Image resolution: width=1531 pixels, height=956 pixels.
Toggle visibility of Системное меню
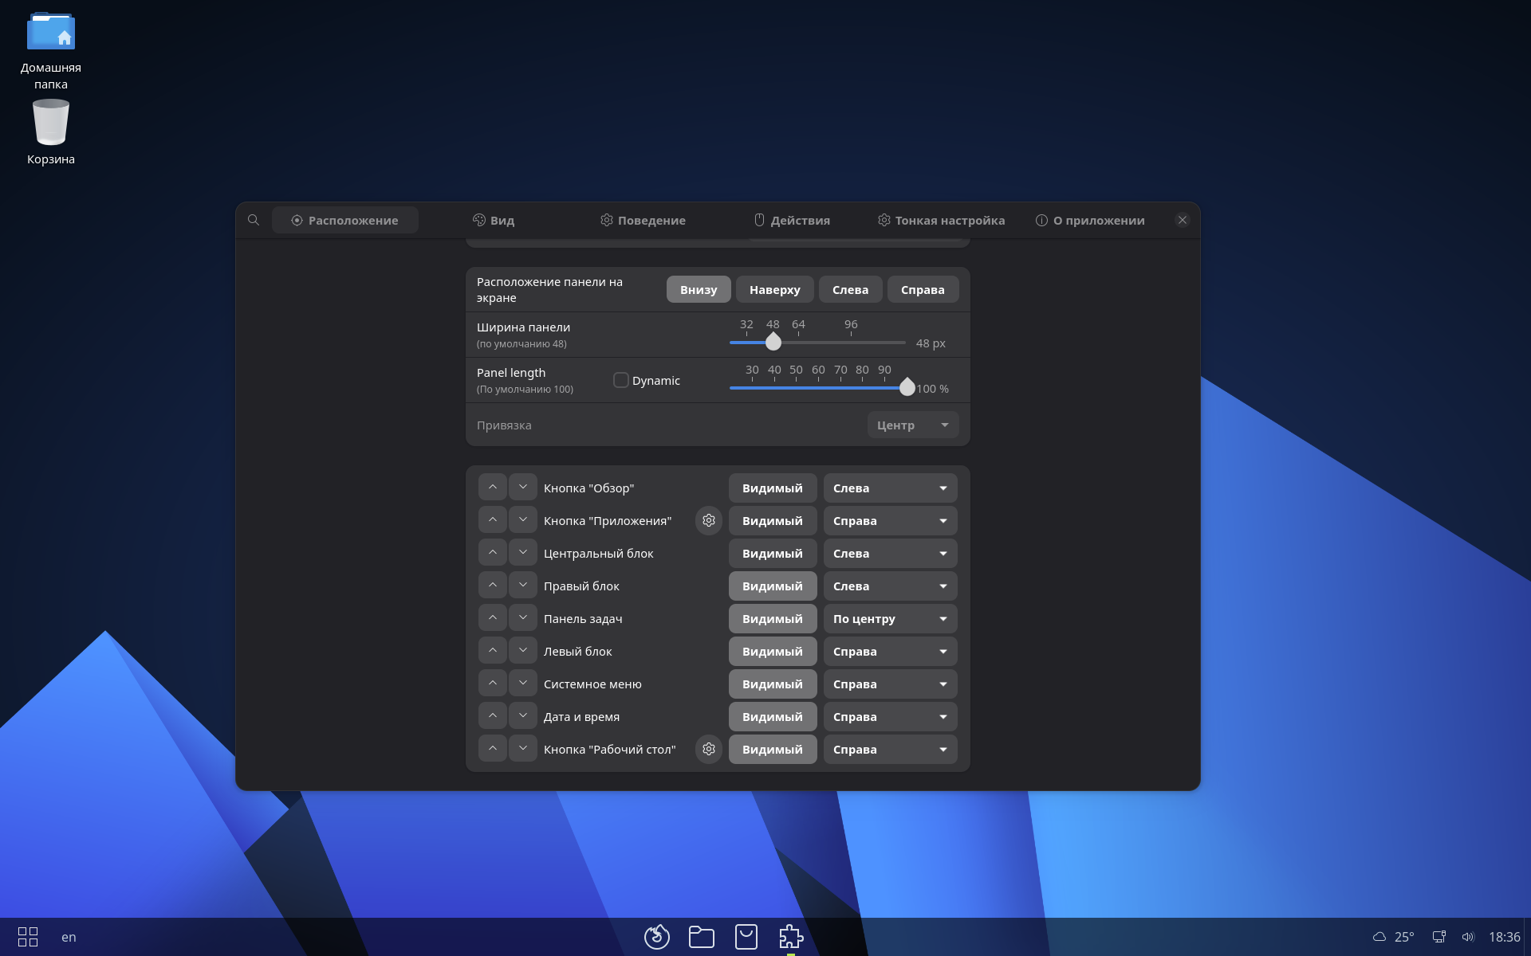[772, 684]
